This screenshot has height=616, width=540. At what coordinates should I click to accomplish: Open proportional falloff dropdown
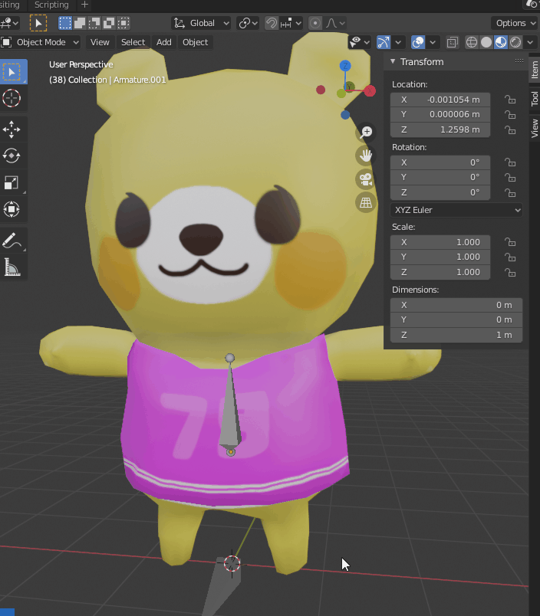click(335, 23)
